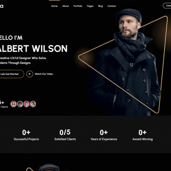Click the Years of Experience counter
The width and height of the screenshot is (171, 171).
[x=104, y=135]
